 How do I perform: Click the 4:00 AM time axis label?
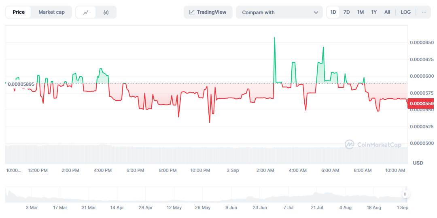point(298,170)
